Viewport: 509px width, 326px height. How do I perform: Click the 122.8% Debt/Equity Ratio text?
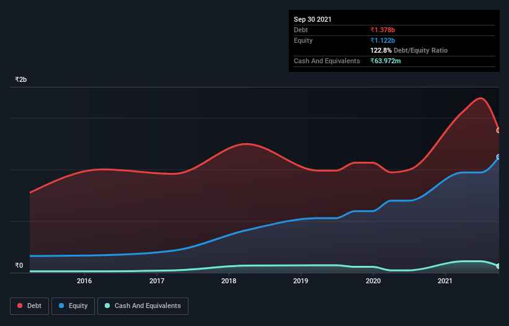tap(409, 50)
